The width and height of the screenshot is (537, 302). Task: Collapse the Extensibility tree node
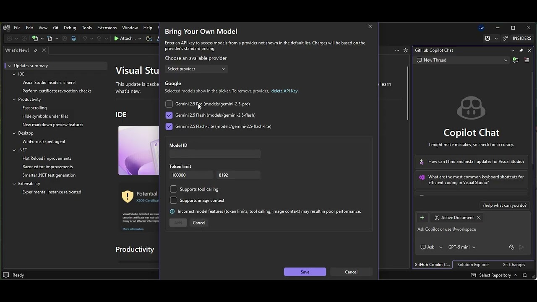[14, 184]
